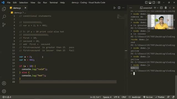The height and width of the screenshot is (99, 177).
Task: Change UTF-8 file encoding
Action: 116,97
